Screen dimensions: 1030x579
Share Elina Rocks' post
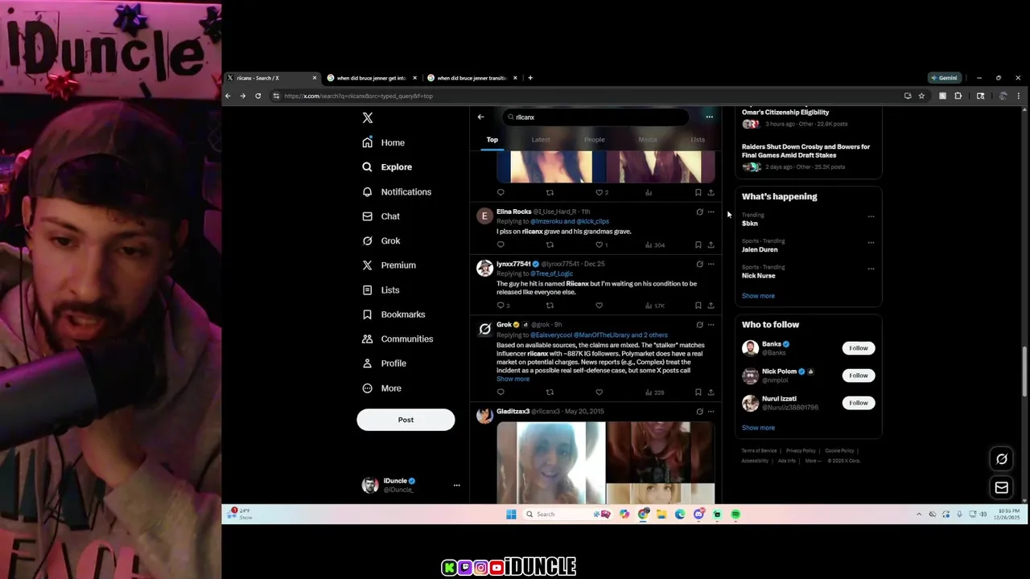711,244
